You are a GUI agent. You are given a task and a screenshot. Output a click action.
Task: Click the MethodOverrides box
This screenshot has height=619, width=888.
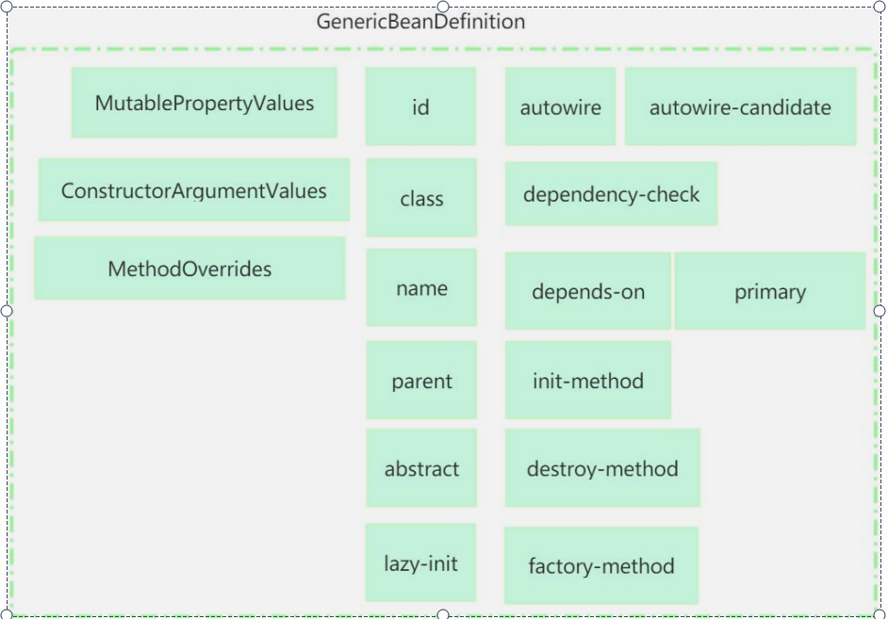pyautogui.click(x=189, y=269)
